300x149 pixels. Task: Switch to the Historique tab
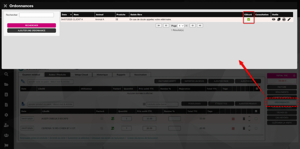pyautogui.click(x=102, y=75)
